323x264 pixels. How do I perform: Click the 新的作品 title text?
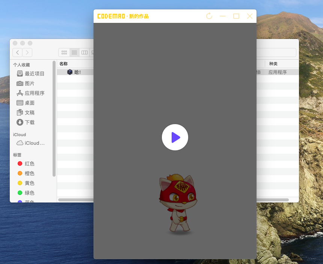point(139,16)
